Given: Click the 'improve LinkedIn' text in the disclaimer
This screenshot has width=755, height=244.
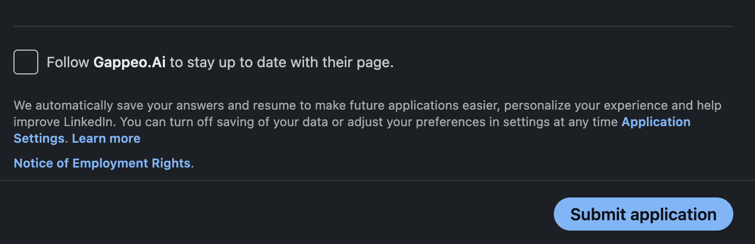Looking at the screenshot, I should click(57, 123).
